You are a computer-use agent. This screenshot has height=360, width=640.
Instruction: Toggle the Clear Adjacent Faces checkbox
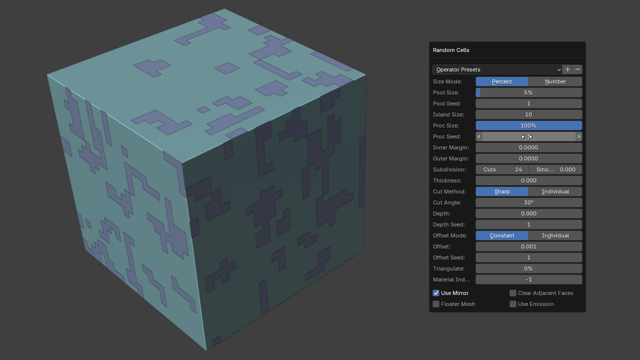pos(513,293)
